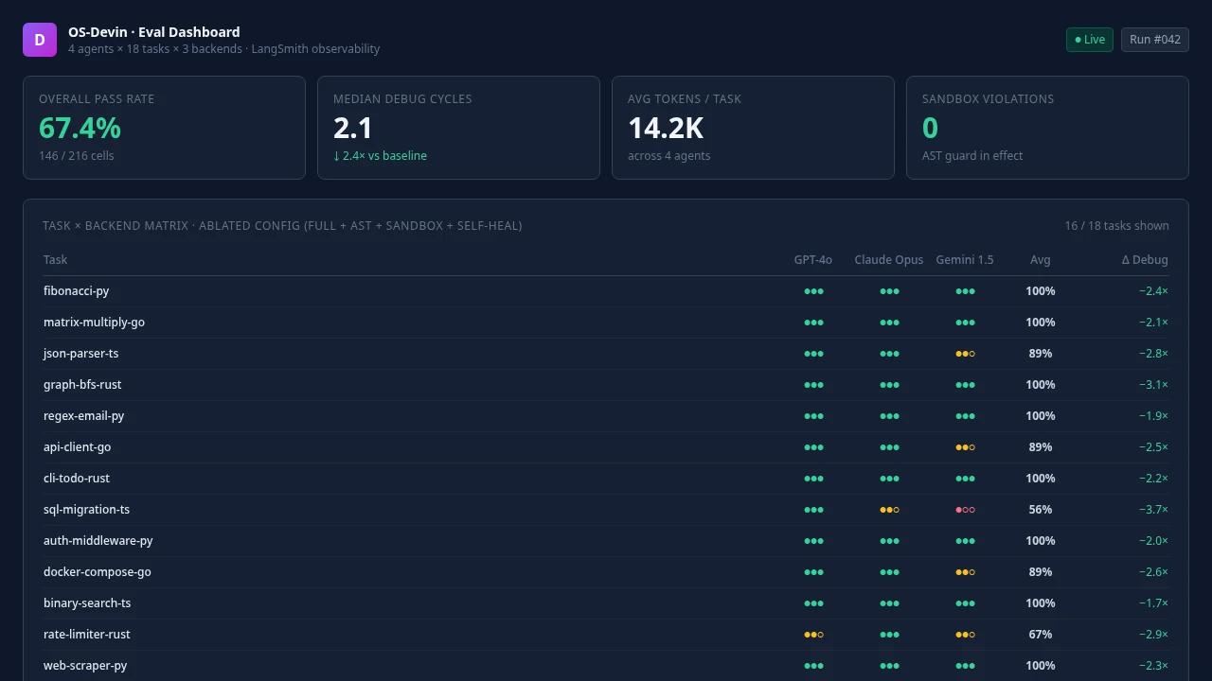This screenshot has width=1212, height=681.
Task: Click the Overall Pass Rate 67.4% card
Action: 164,128
